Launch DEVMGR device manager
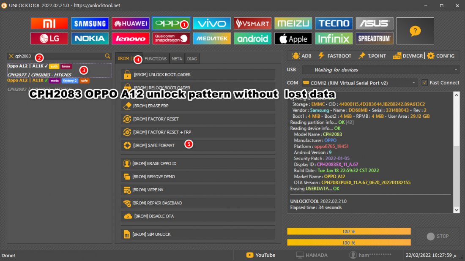Image resolution: width=465 pixels, height=261 pixels. 408,56
